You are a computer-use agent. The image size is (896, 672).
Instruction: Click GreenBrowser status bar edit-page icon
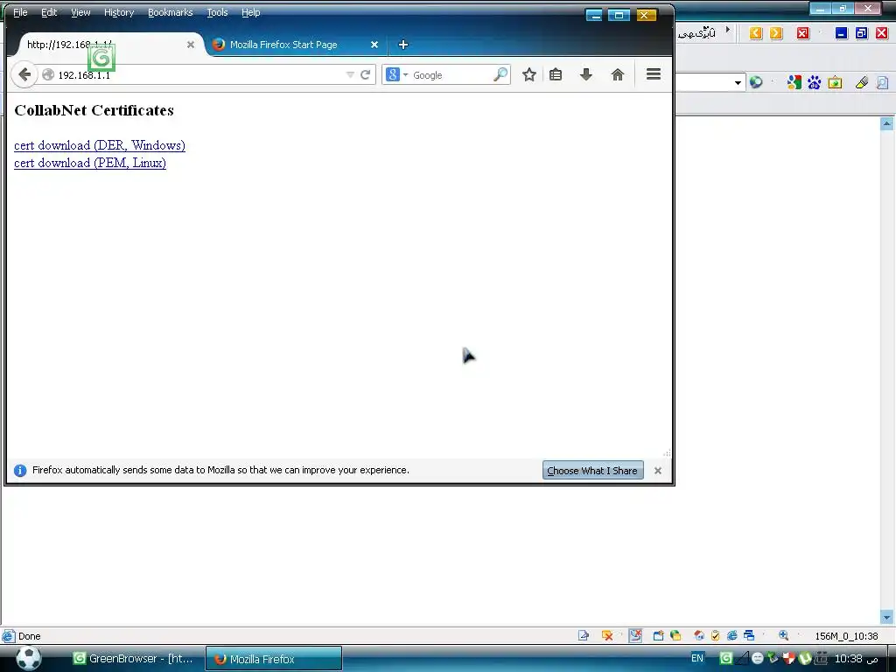tap(583, 635)
